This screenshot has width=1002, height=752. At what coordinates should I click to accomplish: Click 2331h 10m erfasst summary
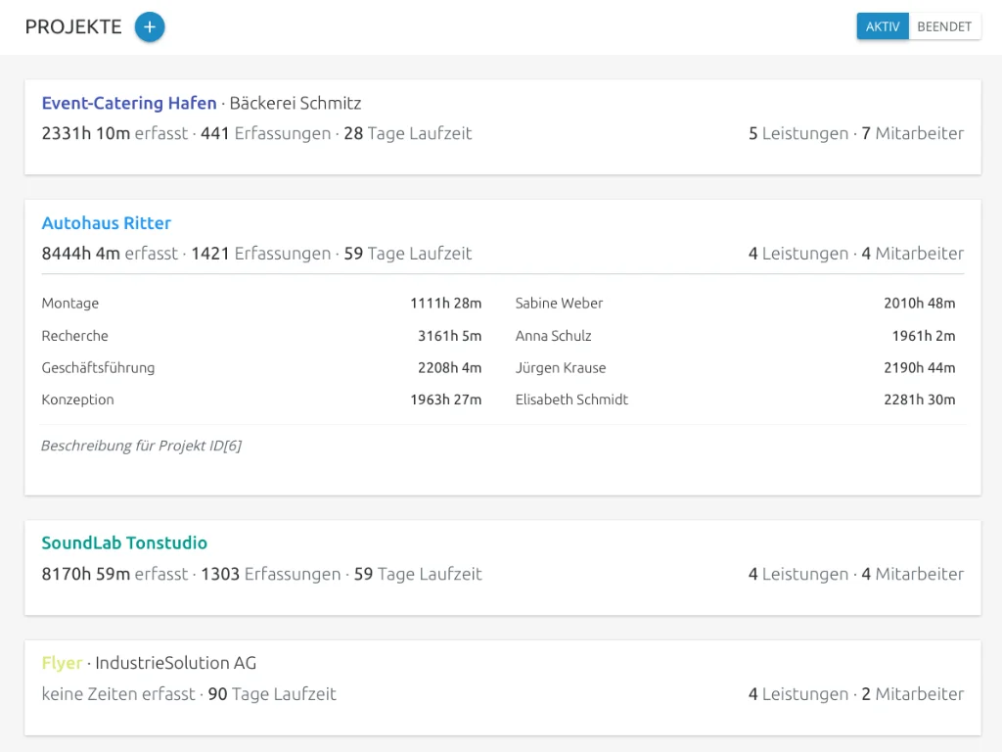(x=115, y=133)
